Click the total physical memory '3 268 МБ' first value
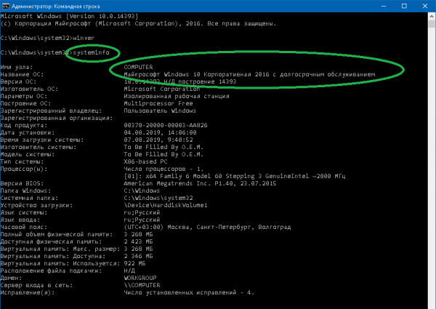 coord(138,234)
